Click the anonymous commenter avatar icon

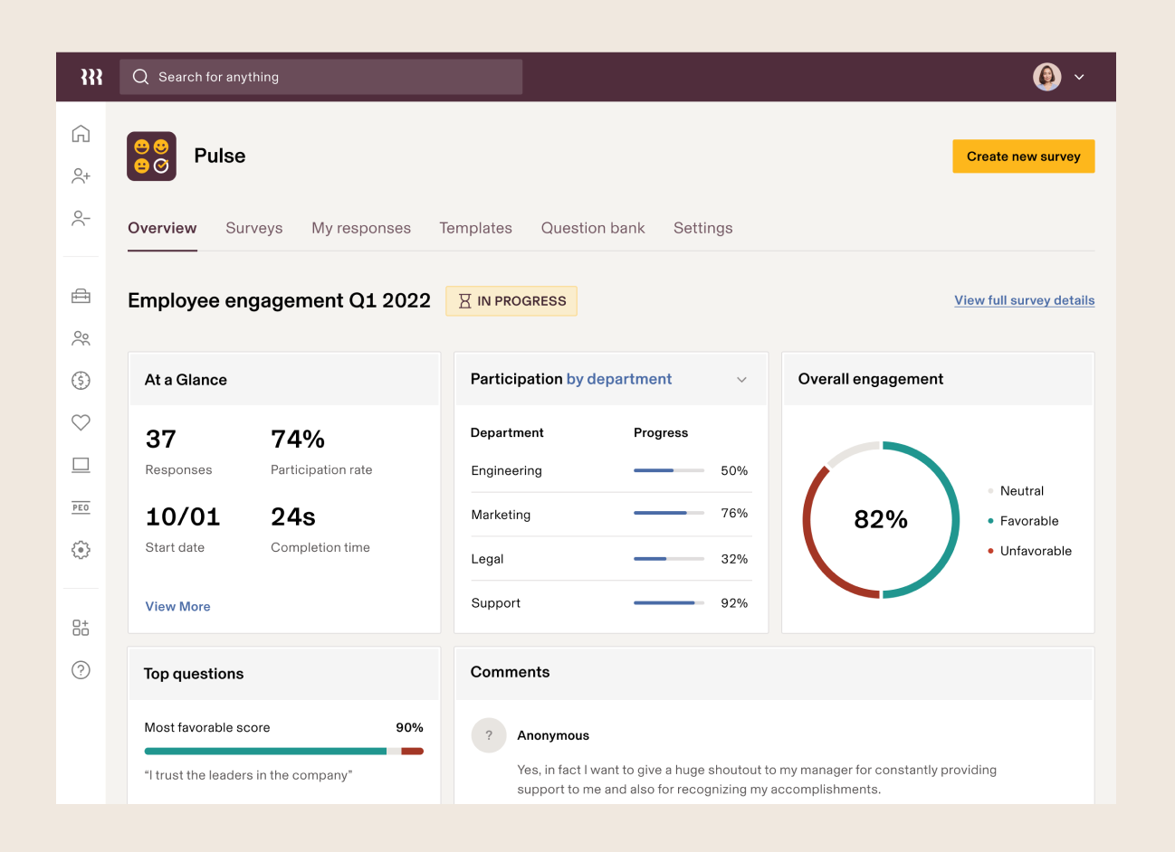tap(489, 735)
